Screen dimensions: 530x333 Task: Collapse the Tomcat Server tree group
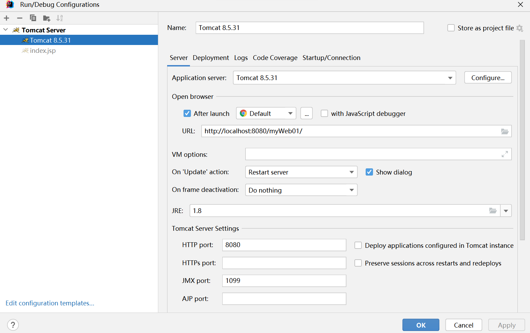6,30
